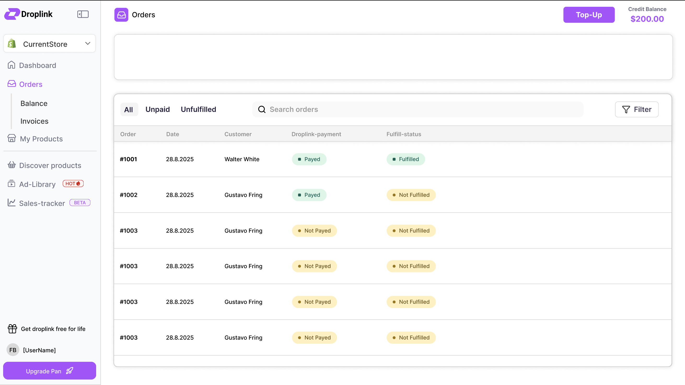Open the Sales-tracker chart icon
Viewport: 685px width, 385px height.
(11, 203)
